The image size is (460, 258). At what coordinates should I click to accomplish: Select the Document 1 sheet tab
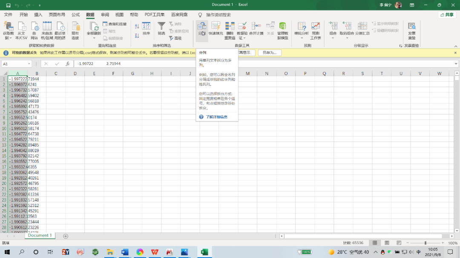click(x=40, y=235)
